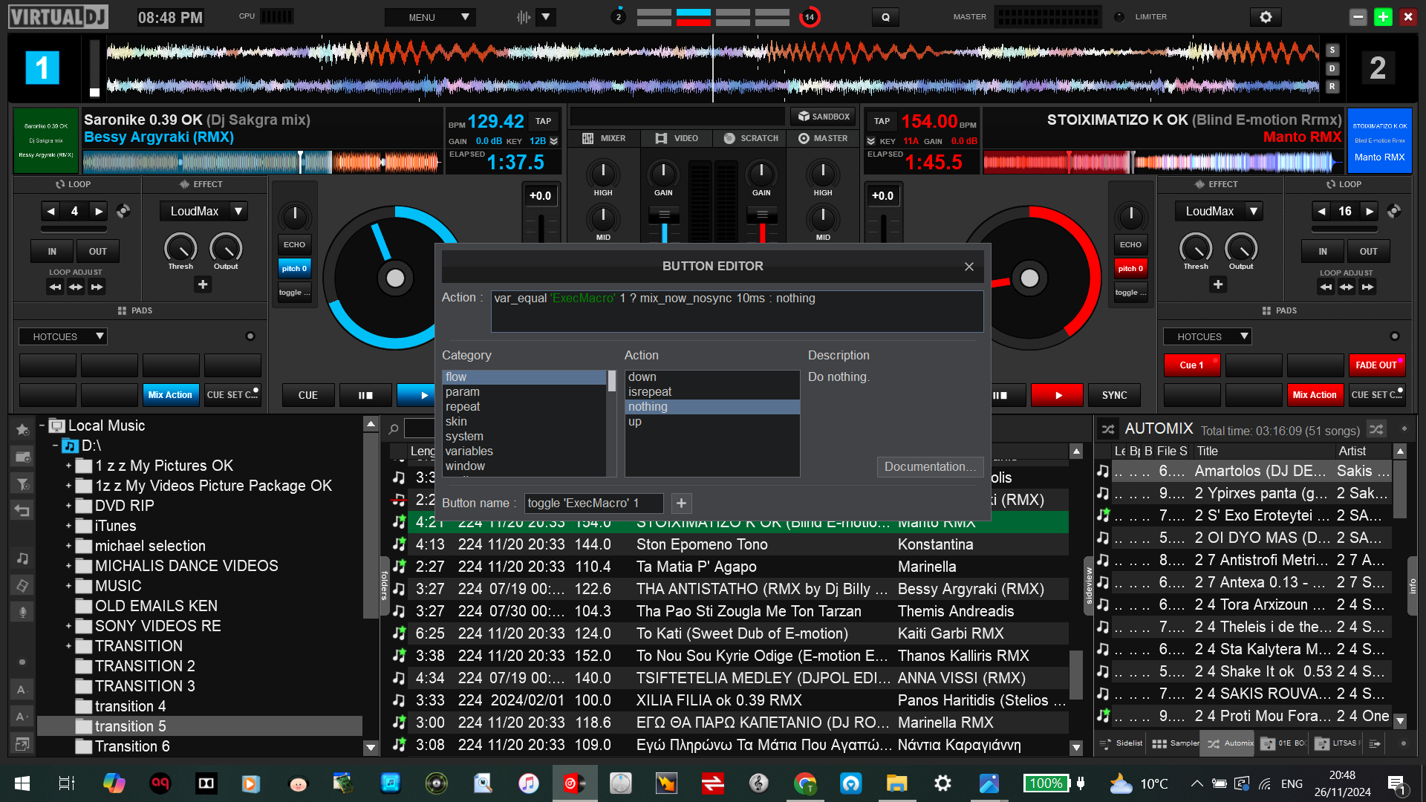
Task: Click right deck Cue 1 pad
Action: [1191, 365]
